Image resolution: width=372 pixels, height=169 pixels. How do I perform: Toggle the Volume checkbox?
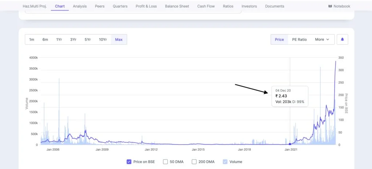225,162
